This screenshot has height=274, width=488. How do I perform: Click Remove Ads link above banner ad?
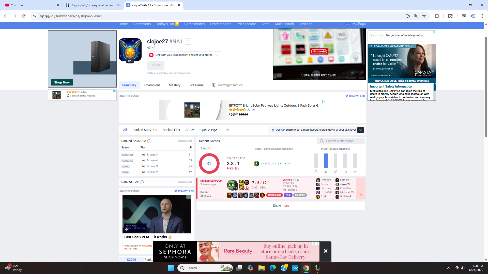click(355, 96)
